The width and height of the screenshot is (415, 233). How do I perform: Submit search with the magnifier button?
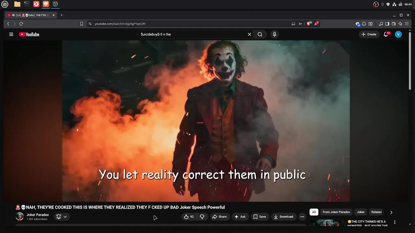(260, 34)
